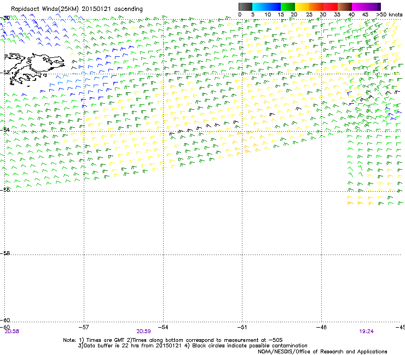Click the cyan-to-blue 5-15 knots color band
This screenshot has width=405, height=355.
[267, 7]
